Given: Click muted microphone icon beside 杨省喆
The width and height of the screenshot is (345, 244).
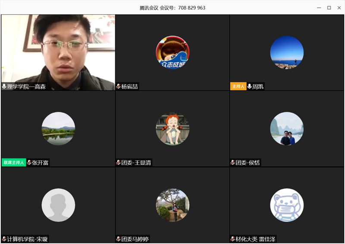Looking at the screenshot, I should (118, 86).
